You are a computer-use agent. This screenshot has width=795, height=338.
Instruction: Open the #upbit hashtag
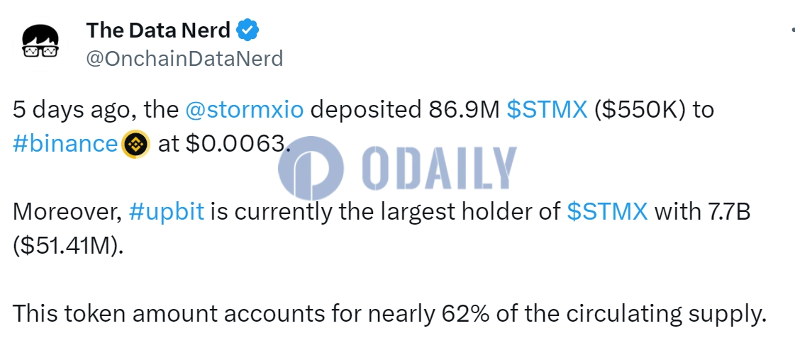click(x=166, y=213)
